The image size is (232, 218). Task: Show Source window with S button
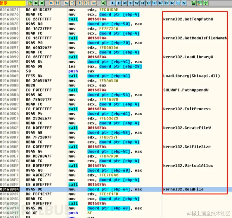click(x=184, y=3)
